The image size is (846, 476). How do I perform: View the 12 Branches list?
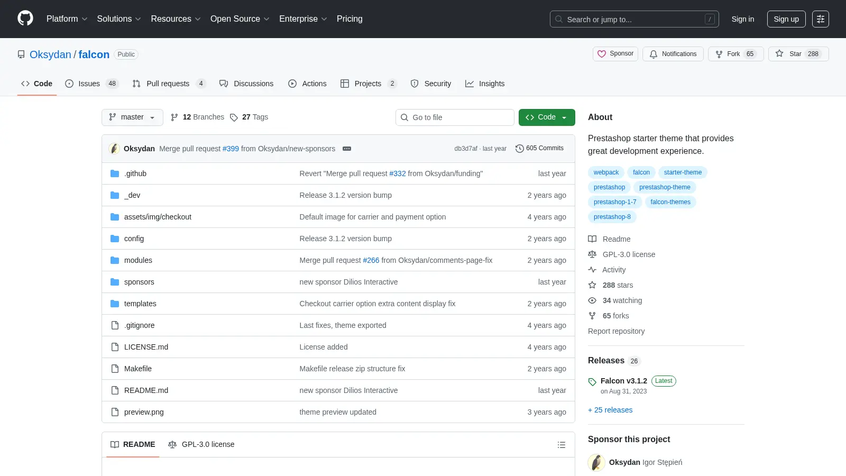click(x=197, y=117)
